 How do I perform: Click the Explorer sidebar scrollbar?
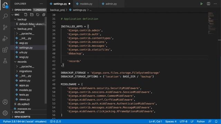click(46, 60)
